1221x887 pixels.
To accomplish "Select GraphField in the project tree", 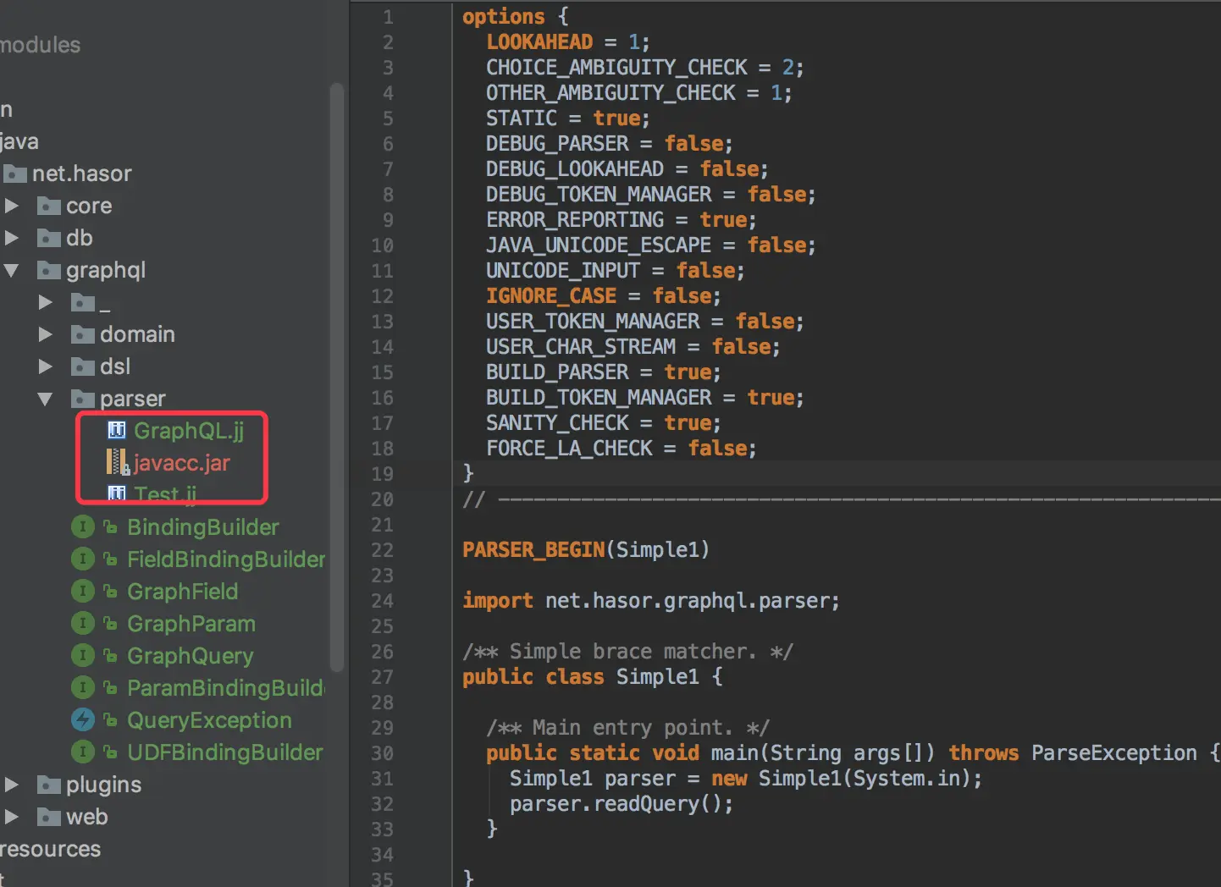I will click(x=183, y=592).
